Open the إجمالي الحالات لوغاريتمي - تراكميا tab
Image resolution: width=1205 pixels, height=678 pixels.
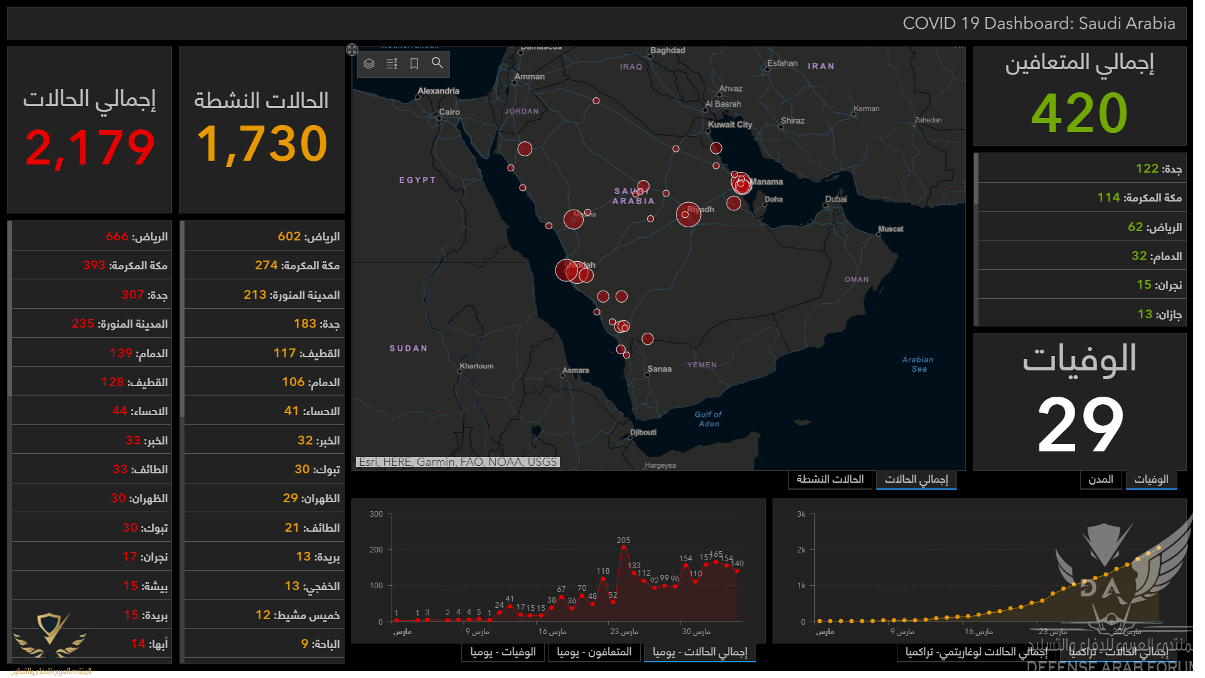click(976, 652)
